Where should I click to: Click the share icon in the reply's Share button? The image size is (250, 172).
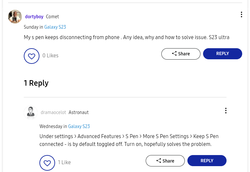[x=159, y=161]
